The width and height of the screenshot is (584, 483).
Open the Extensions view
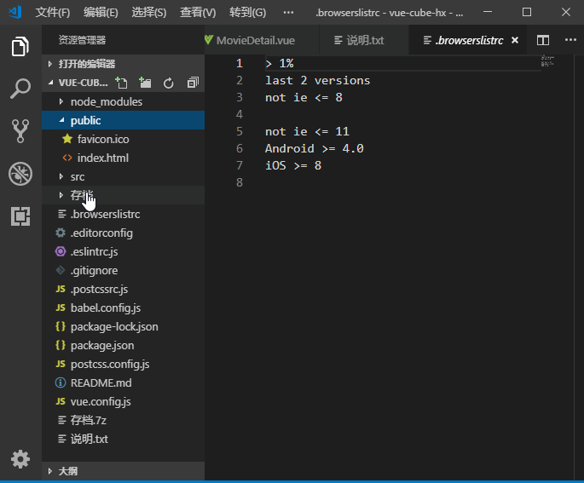tap(20, 216)
